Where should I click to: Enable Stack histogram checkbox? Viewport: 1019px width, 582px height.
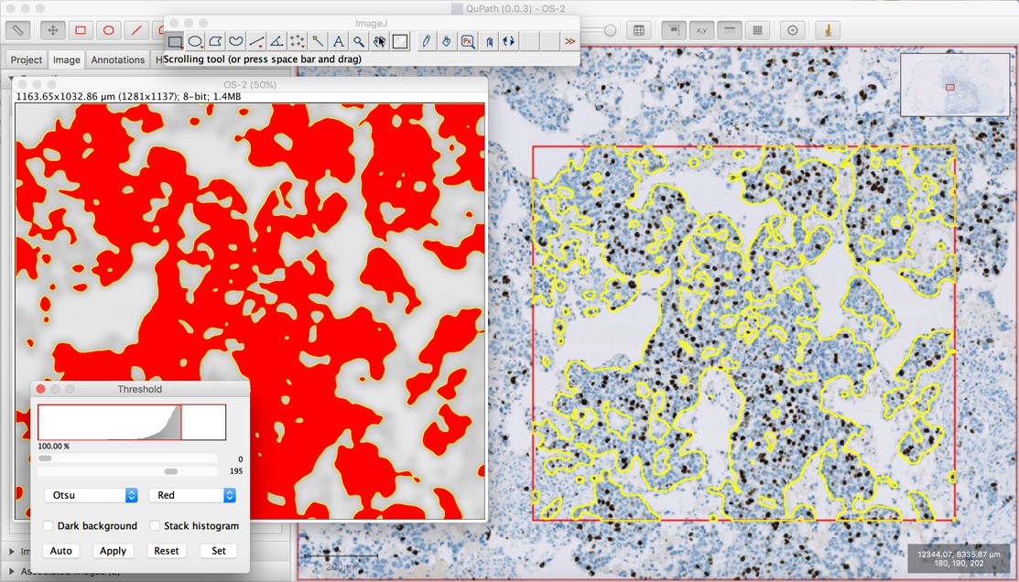click(x=155, y=525)
